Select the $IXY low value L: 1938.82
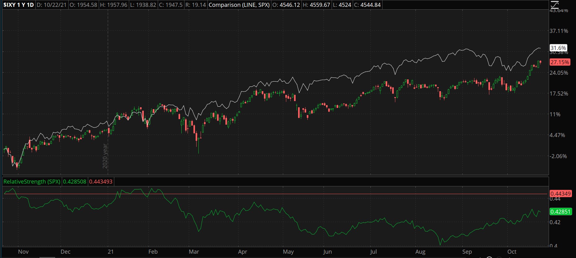 coord(143,5)
